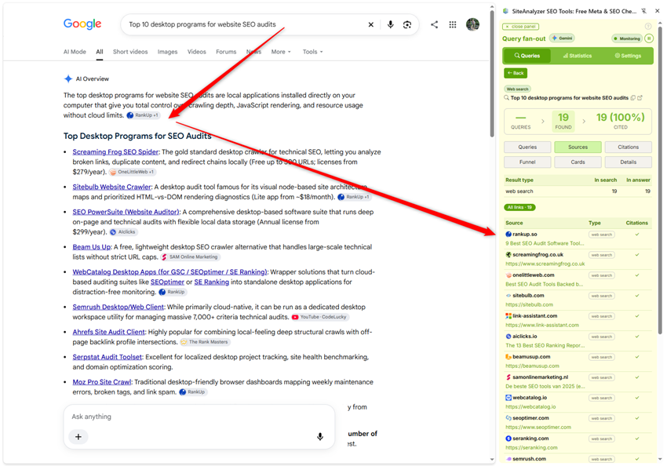667x466 pixels.
Task: Open the Short videos results tab
Action: tap(130, 52)
